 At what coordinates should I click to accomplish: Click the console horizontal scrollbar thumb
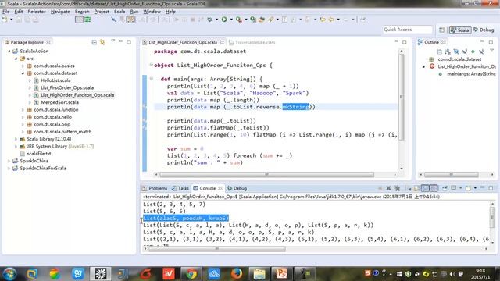[x=217, y=249]
